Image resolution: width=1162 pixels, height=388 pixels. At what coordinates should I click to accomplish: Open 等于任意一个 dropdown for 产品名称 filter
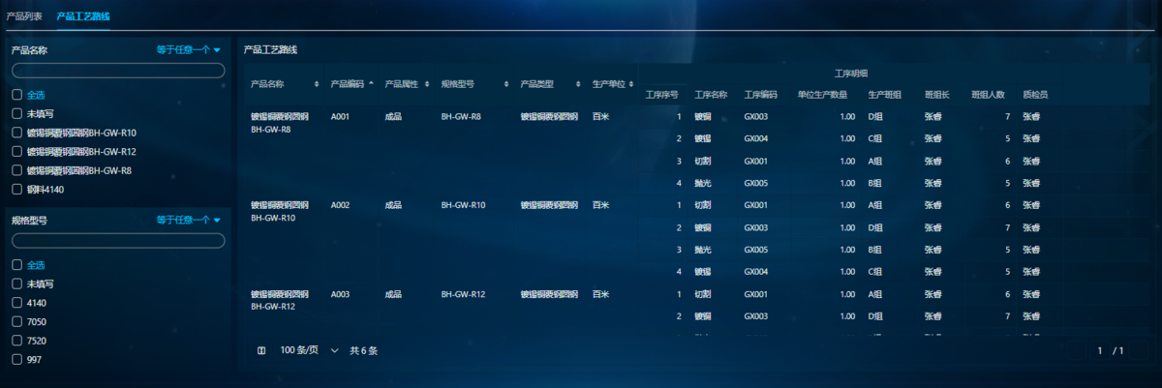pos(189,48)
